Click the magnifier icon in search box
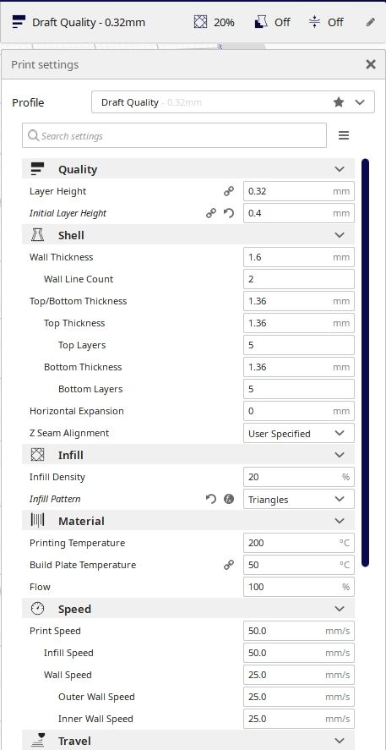Viewport: 386px width, 750px height. (34, 136)
